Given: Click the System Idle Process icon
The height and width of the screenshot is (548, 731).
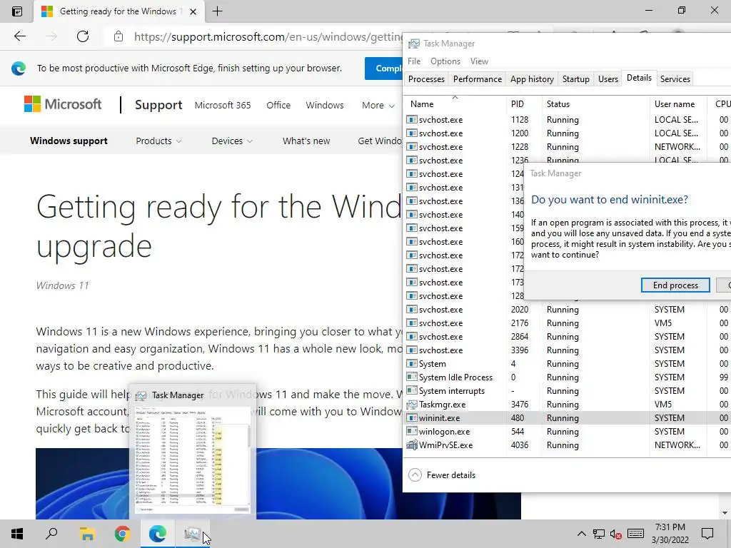Looking at the screenshot, I should [x=412, y=377].
